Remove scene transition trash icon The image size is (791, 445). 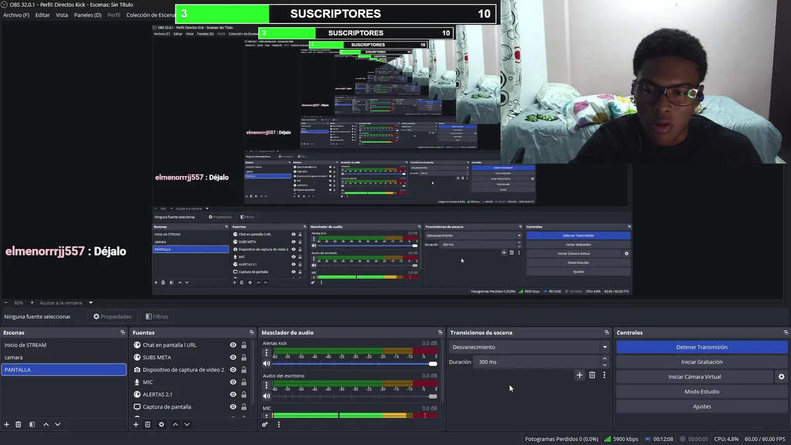[x=592, y=375]
